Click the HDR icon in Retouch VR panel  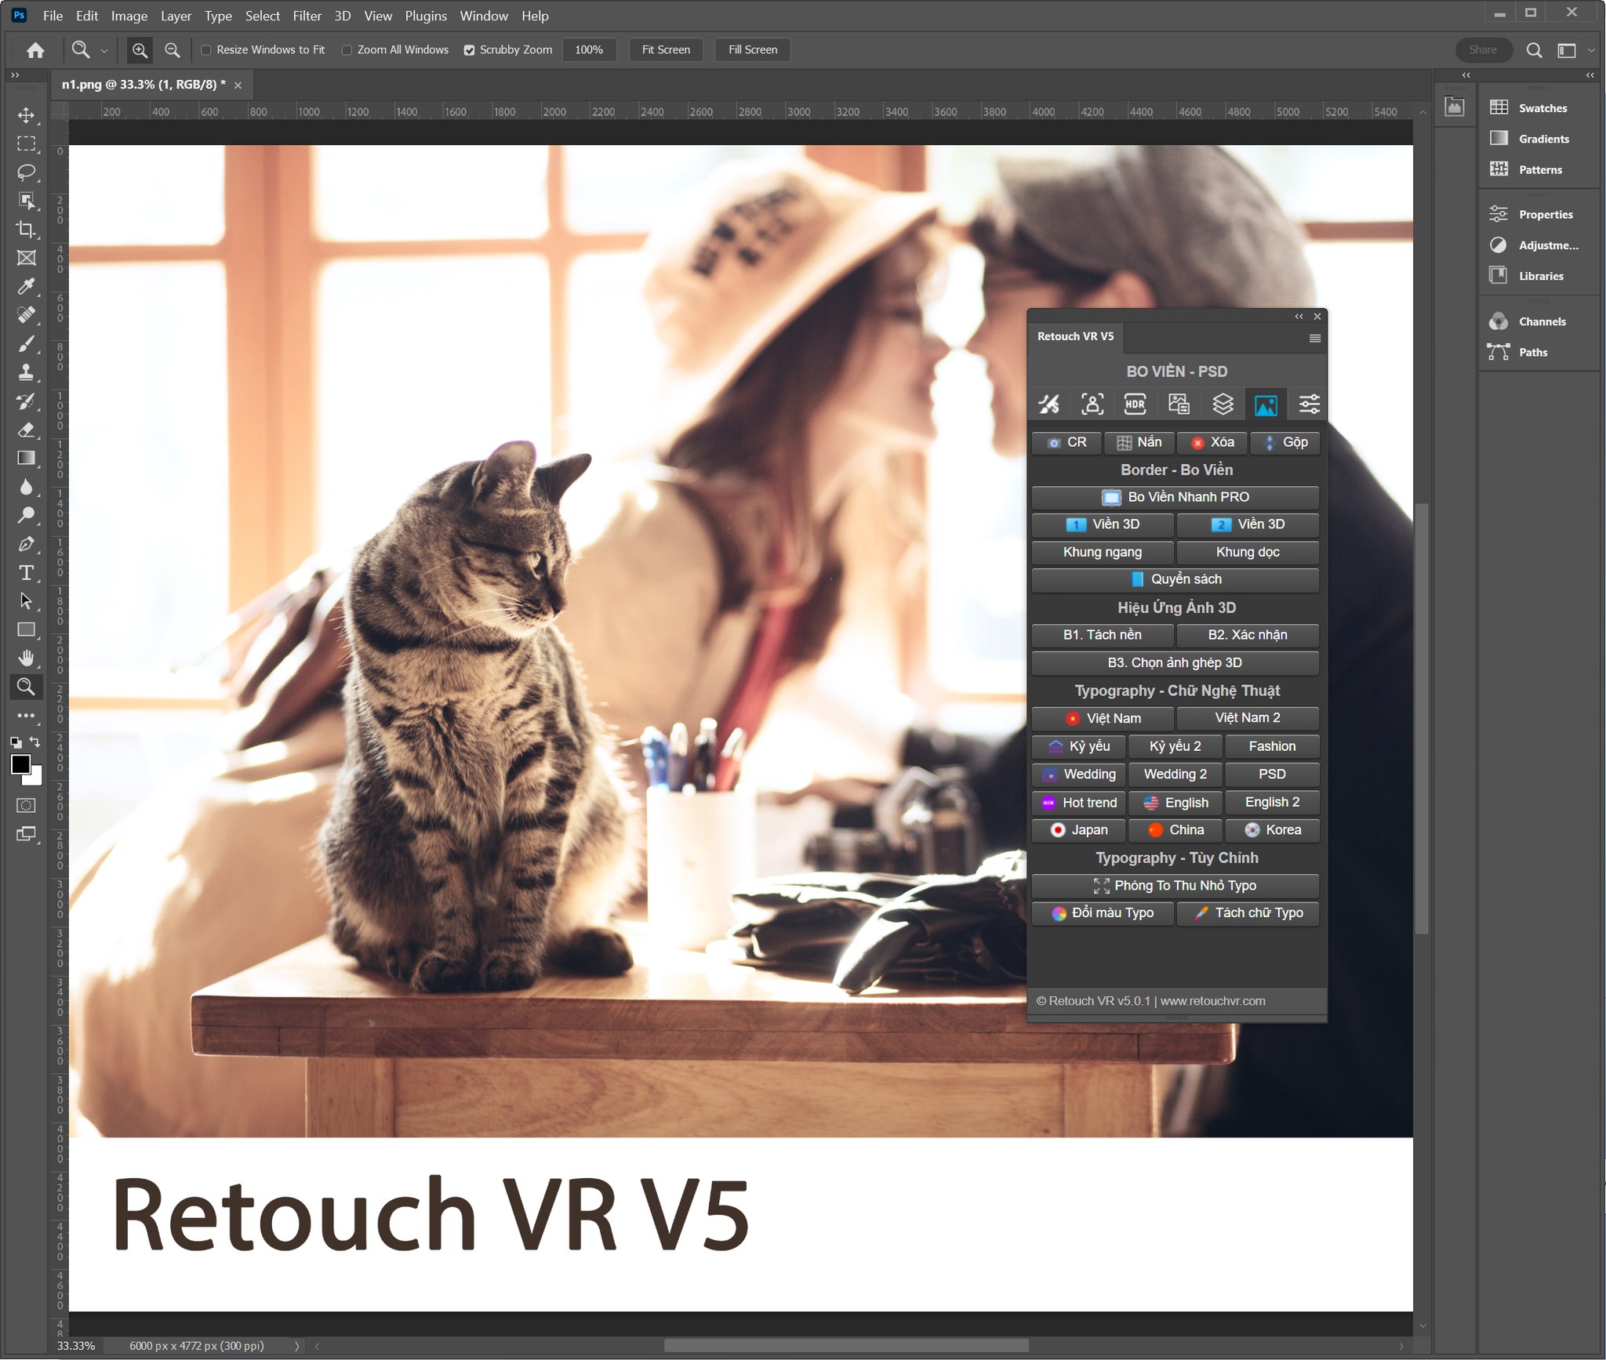click(1135, 404)
